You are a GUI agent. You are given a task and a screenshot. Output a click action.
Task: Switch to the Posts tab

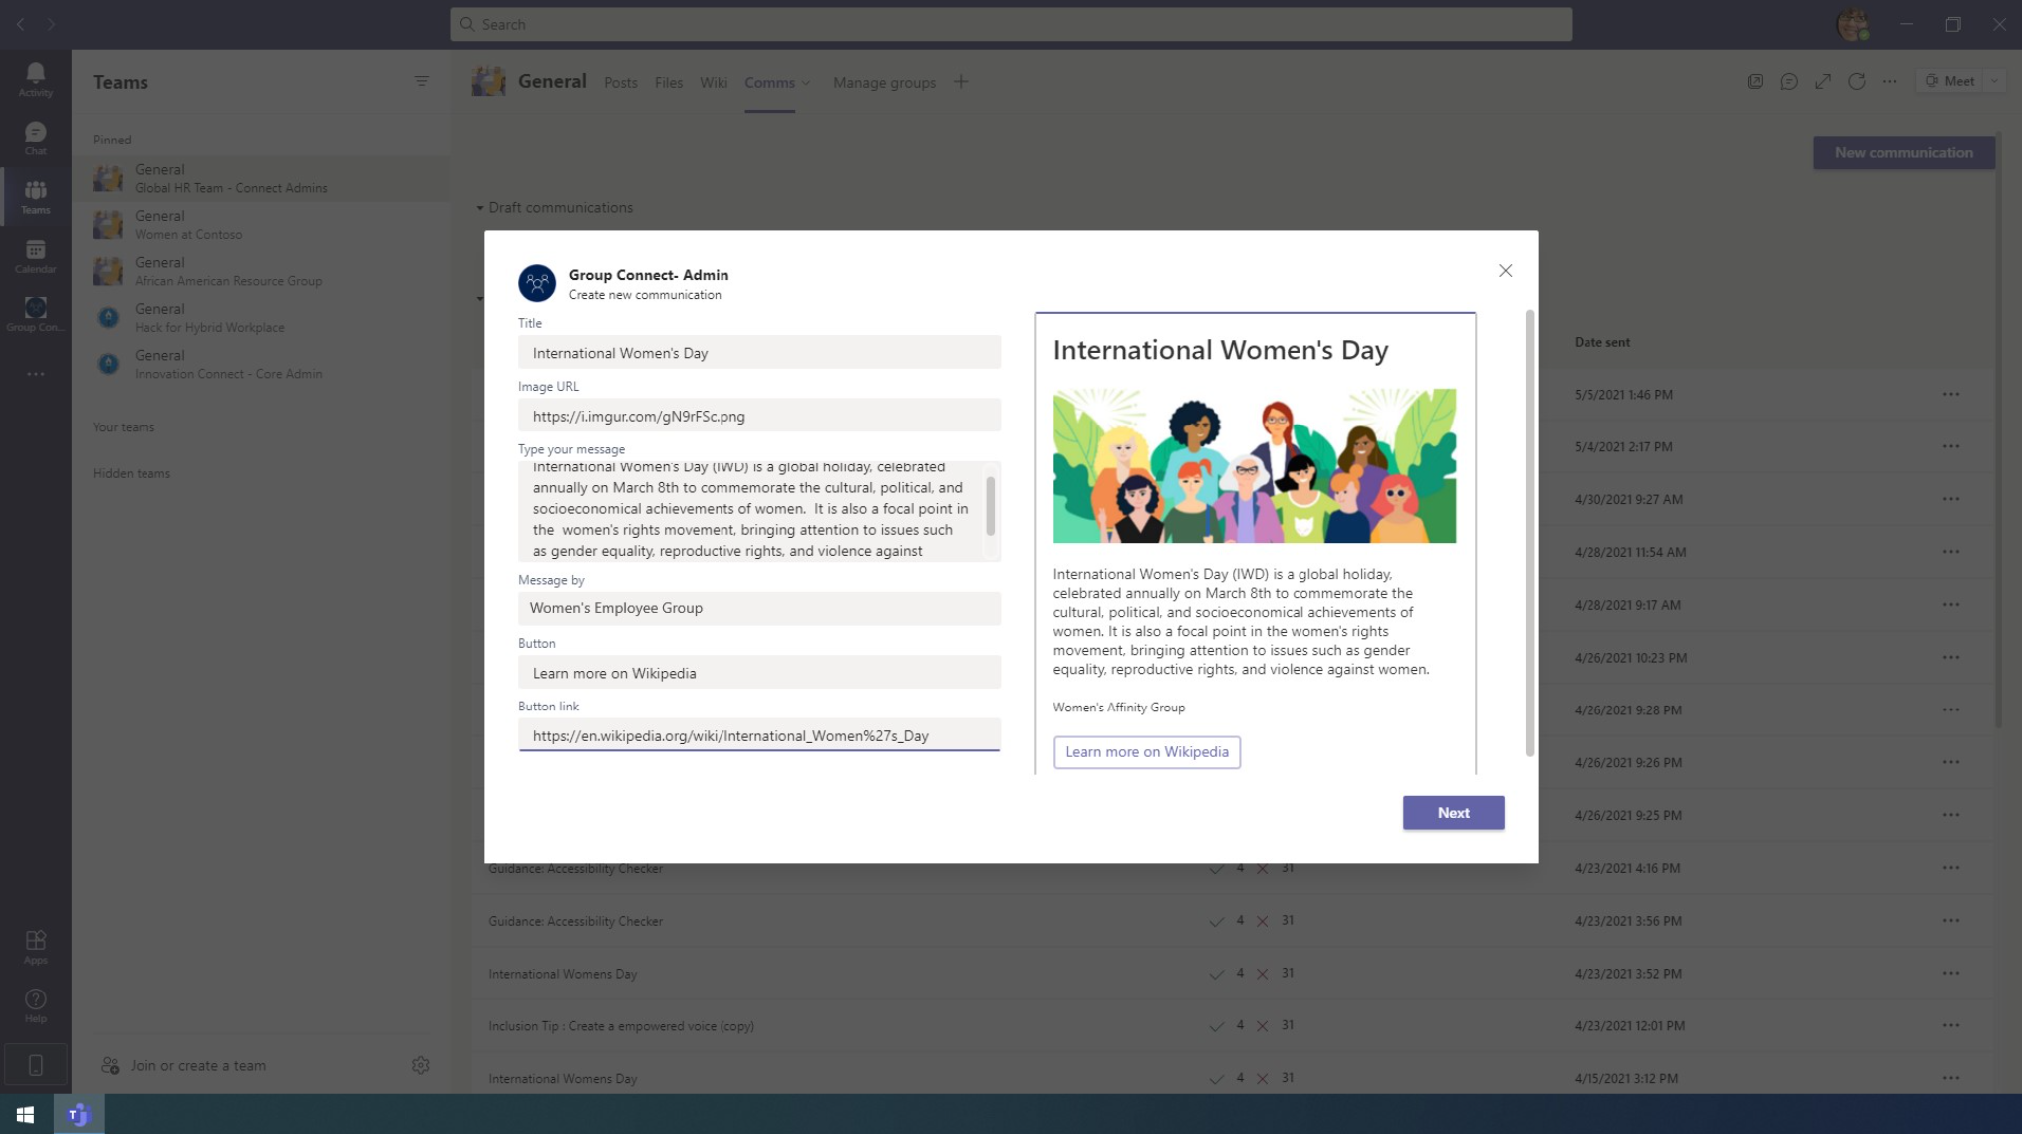[x=621, y=82]
